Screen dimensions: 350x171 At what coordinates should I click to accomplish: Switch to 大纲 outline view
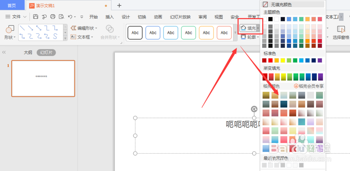28,52
